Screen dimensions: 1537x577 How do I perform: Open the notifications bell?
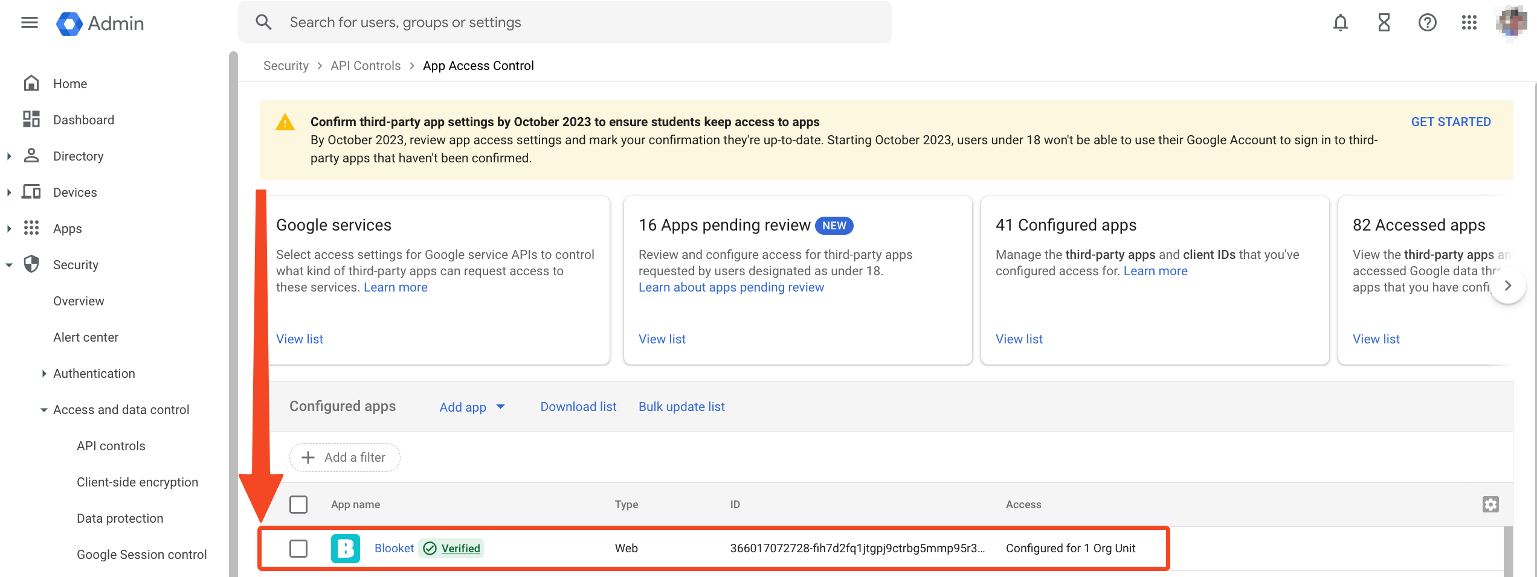pos(1340,23)
